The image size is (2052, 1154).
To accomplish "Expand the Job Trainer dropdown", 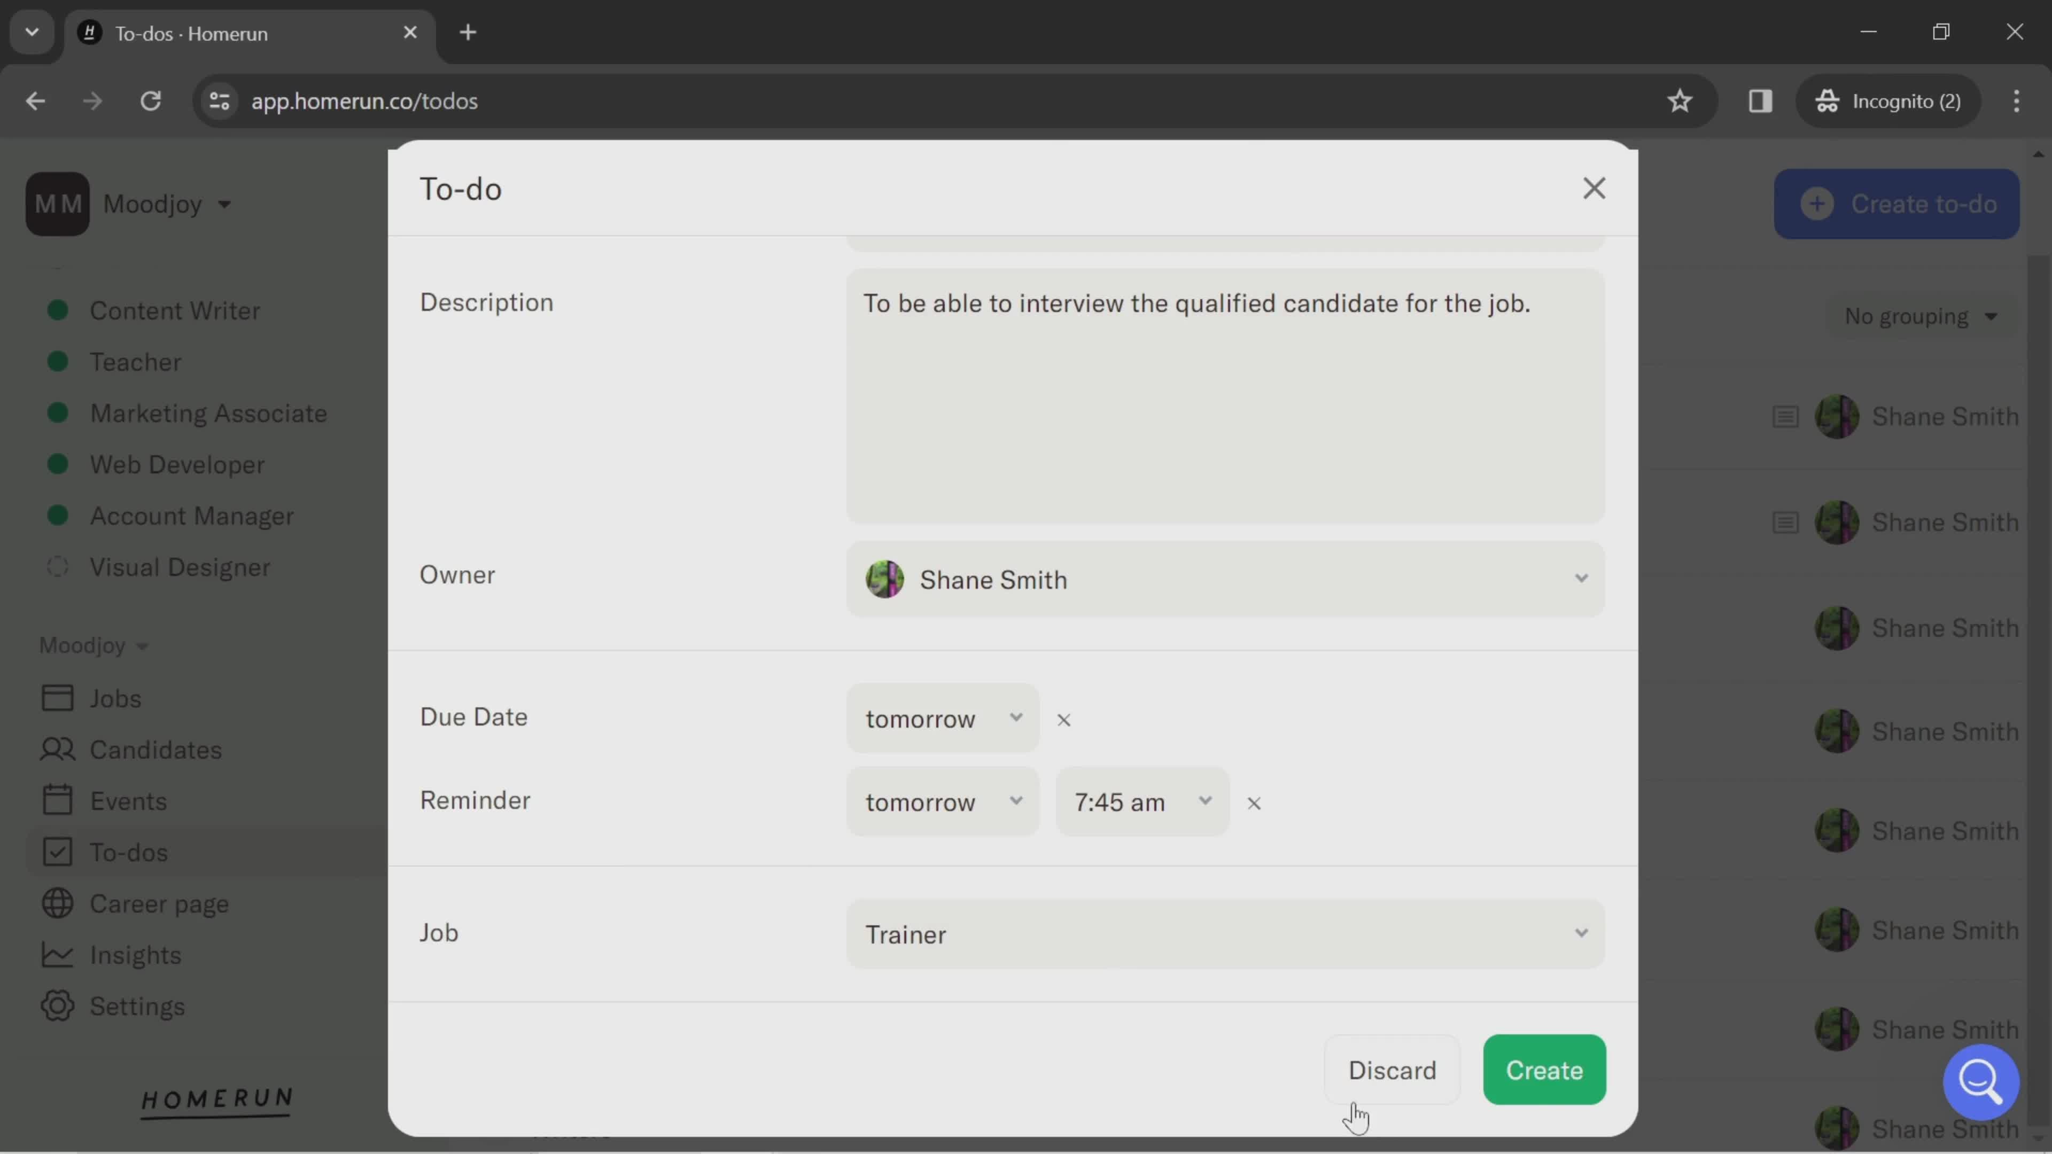I will (1225, 934).
